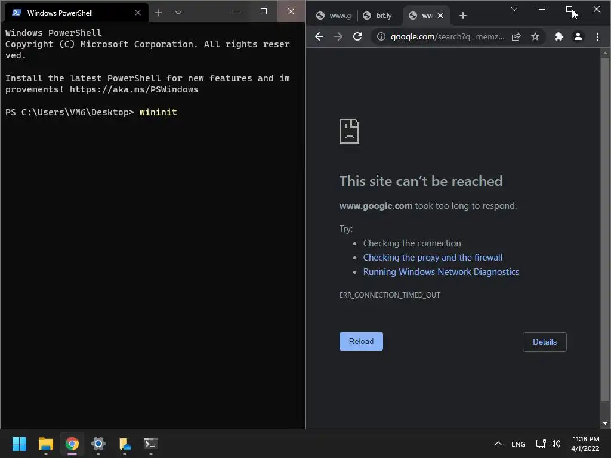
Task: Show hidden system tray icons
Action: point(498,444)
